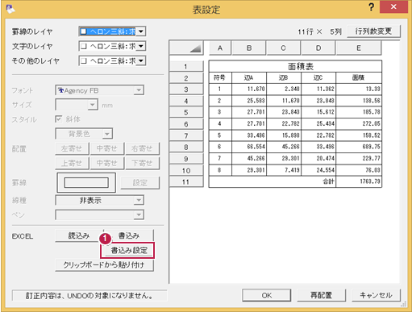Click the 左寄せ alignment button
The width and height of the screenshot is (412, 312).
point(72,148)
